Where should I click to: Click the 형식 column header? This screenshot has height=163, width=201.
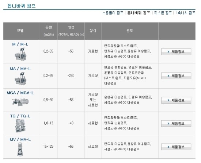coord(93,31)
